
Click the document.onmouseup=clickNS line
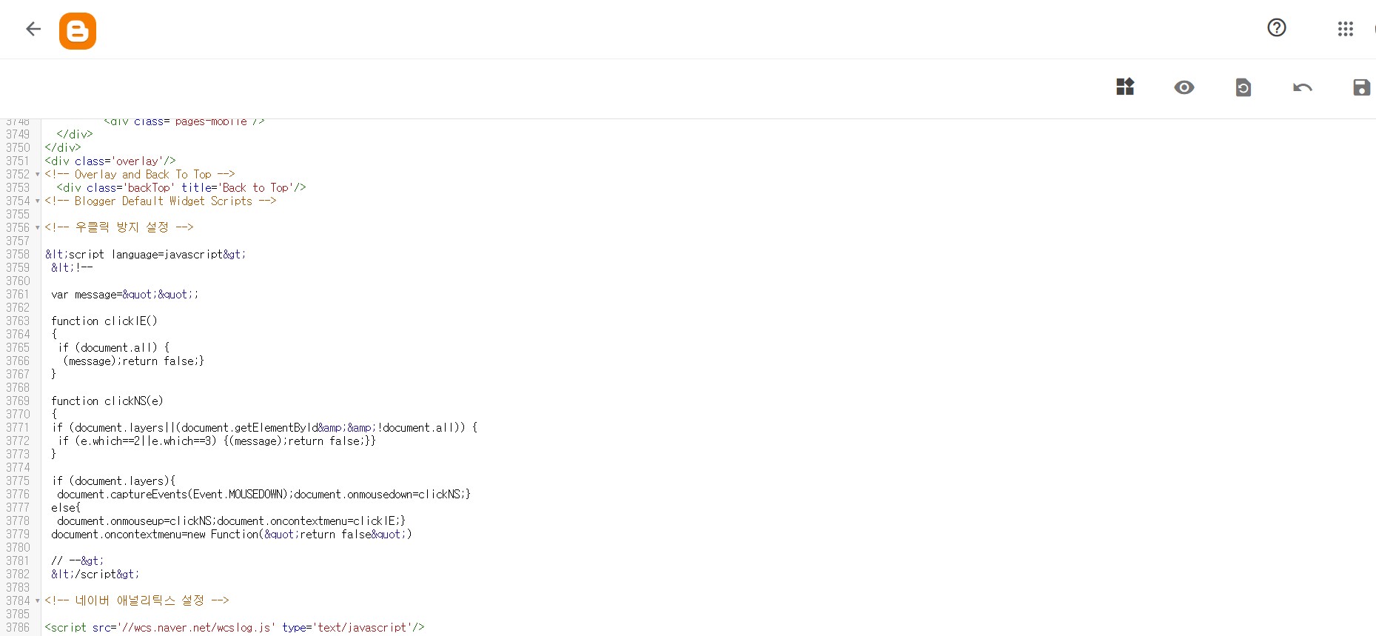click(x=231, y=521)
